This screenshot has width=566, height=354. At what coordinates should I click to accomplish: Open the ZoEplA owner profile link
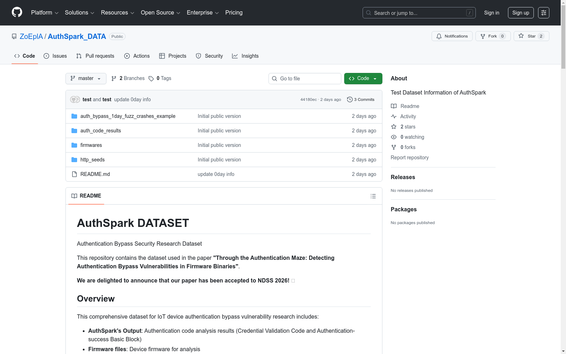(31, 36)
